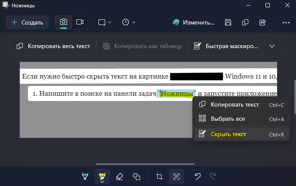The image size is (296, 186).
Task: Click the Ножницы app icon in title bar
Action: click(6, 5)
